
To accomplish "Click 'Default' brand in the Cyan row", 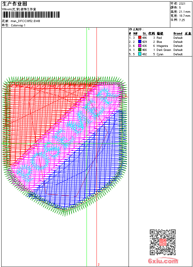I will [x=178, y=54].
